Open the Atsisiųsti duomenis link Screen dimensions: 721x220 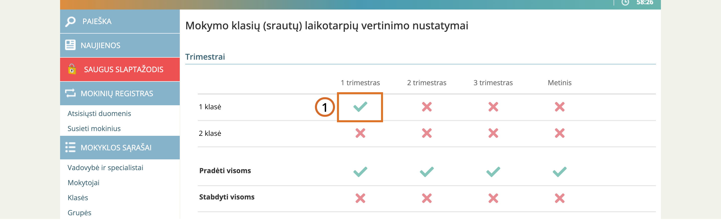coord(99,114)
